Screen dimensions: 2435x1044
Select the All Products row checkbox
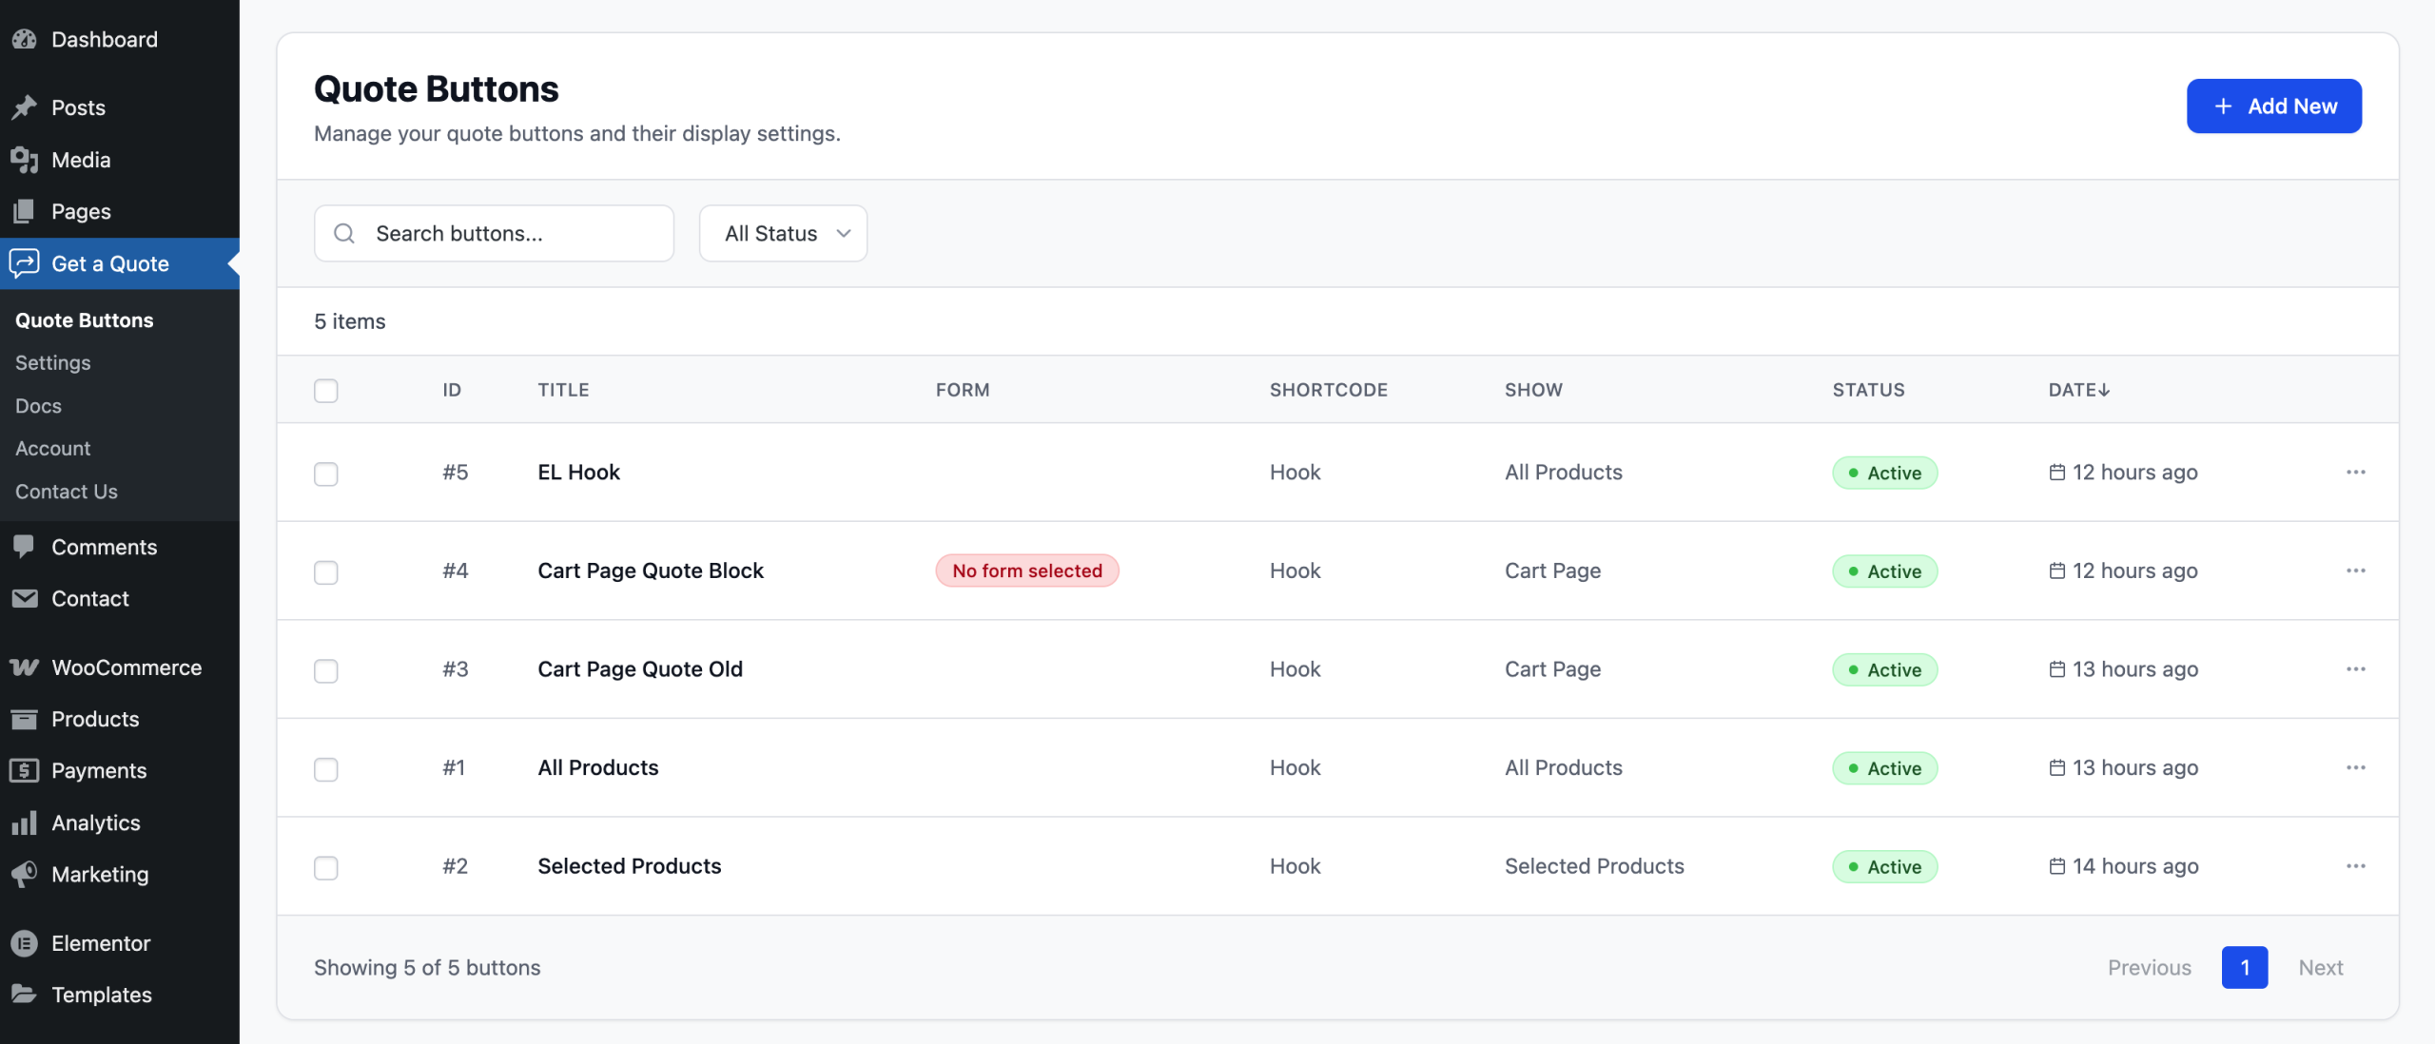click(x=326, y=769)
